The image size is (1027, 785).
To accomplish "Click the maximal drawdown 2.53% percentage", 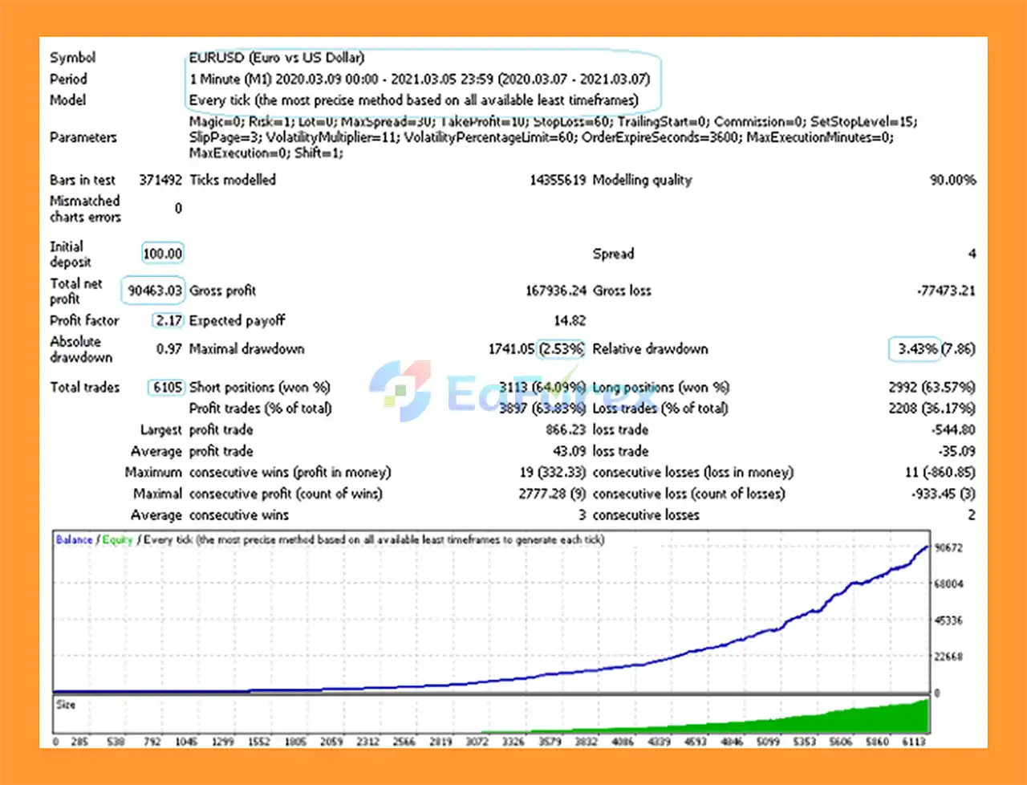I will [561, 349].
